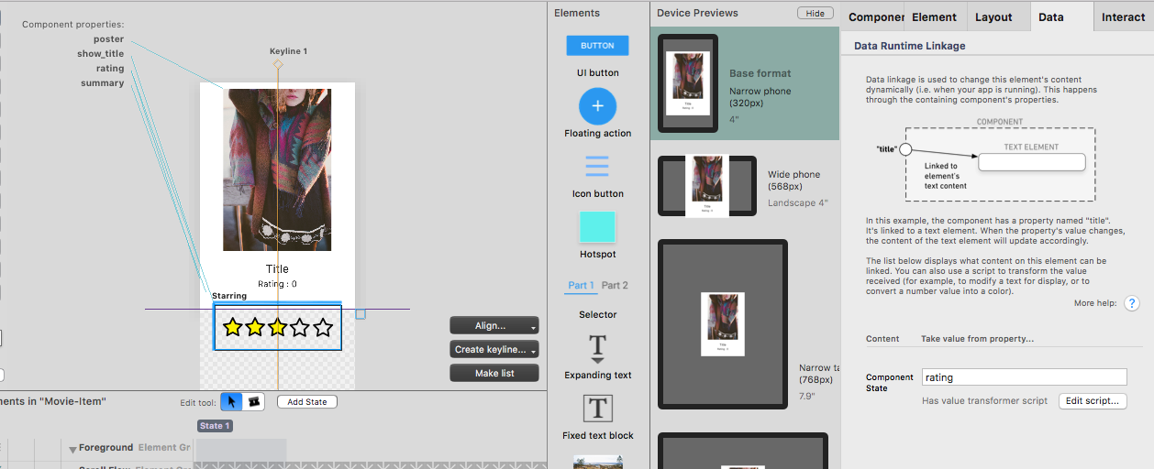Click the summary component property label
The height and width of the screenshot is (469, 1154).
pos(102,83)
